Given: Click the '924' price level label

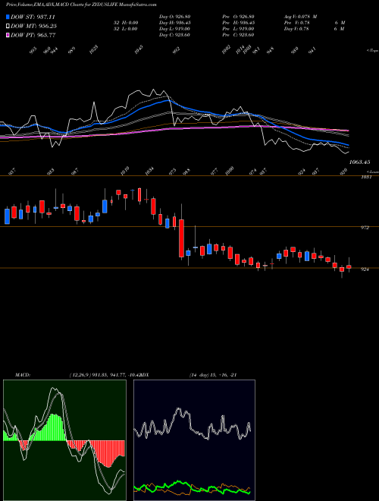Looking at the screenshot, I should 365,269.
